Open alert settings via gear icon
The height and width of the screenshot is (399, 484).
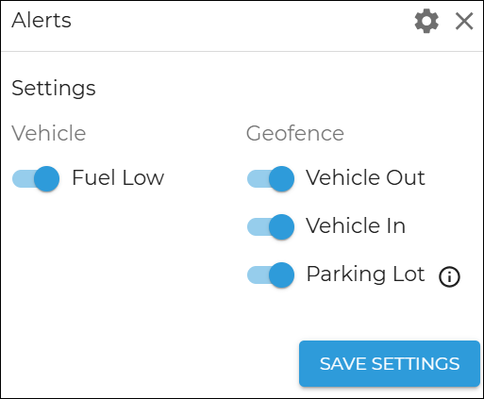(x=426, y=22)
